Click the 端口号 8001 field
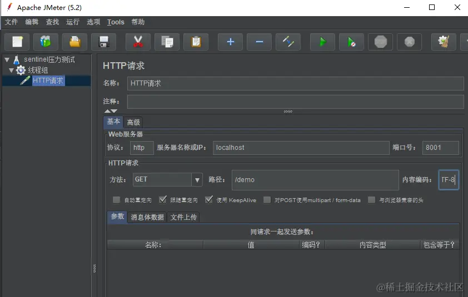Image resolution: width=468 pixels, height=297 pixels. (441, 148)
